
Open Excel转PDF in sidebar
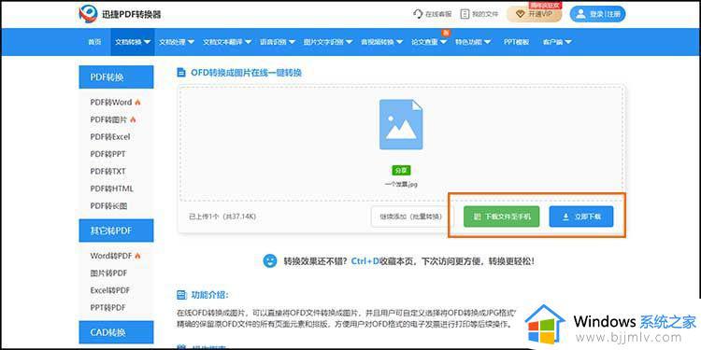(110, 290)
